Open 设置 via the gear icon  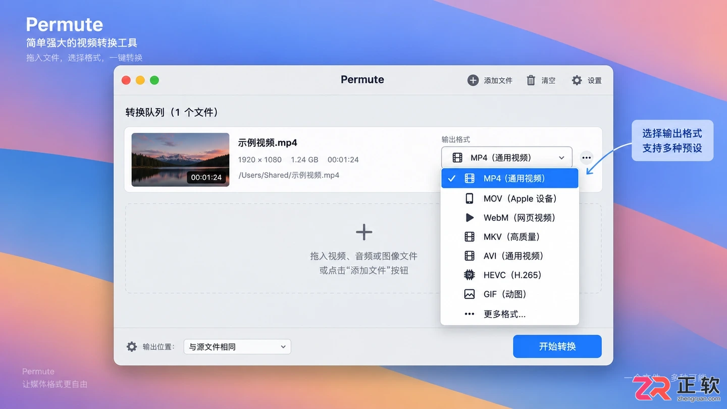pyautogui.click(x=577, y=80)
